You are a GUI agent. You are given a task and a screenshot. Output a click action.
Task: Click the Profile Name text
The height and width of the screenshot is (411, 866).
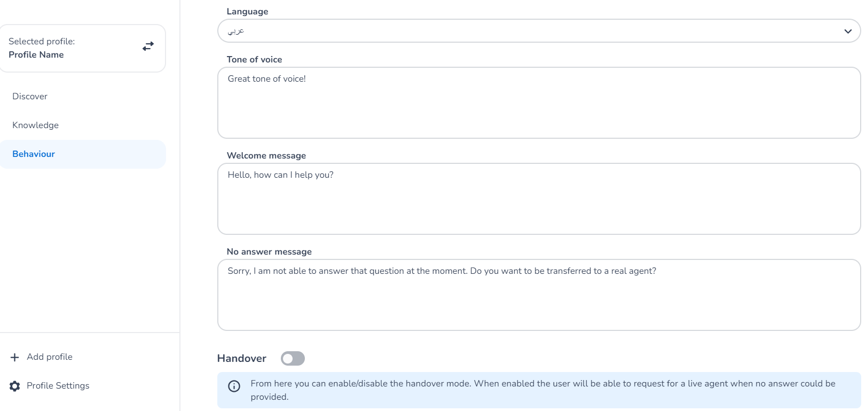pos(36,55)
